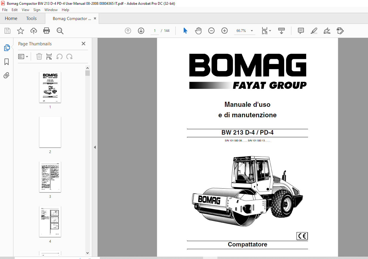Activate the Hand pan tool
This screenshot has height=259, width=368.
198,31
